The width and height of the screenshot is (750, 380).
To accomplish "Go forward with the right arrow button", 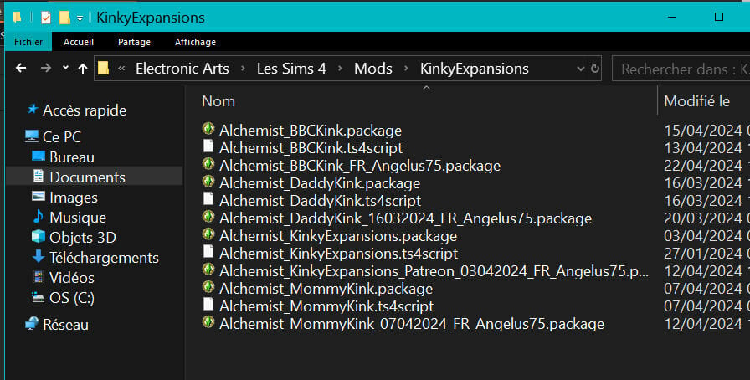I will (x=46, y=69).
